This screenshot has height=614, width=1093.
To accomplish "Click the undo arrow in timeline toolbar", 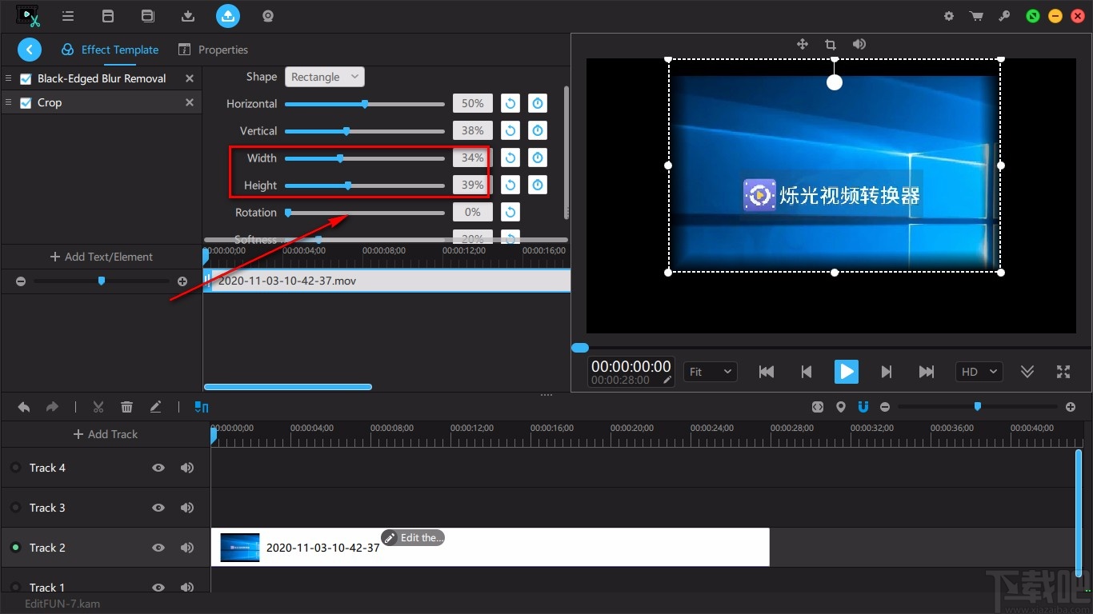I will pyautogui.click(x=24, y=407).
